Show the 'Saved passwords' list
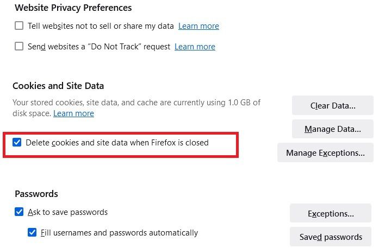 click(331, 237)
